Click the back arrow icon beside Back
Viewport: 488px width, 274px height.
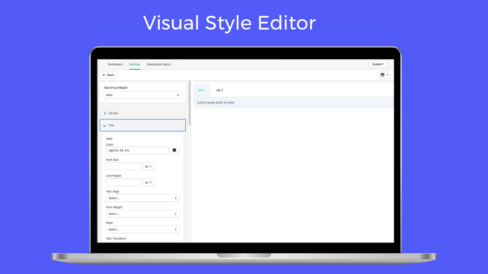tap(104, 75)
